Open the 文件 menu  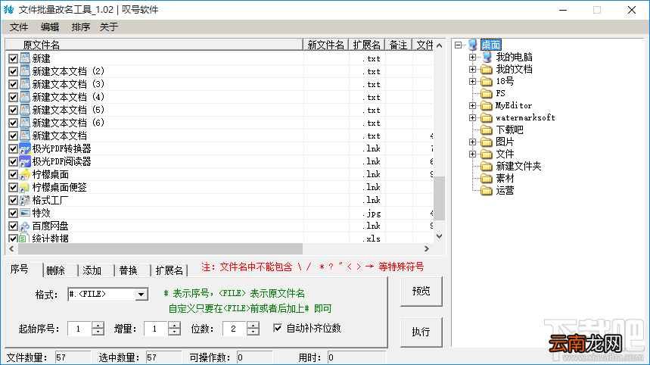[x=19, y=27]
